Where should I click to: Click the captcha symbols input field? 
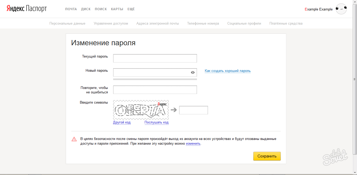click(x=193, y=110)
